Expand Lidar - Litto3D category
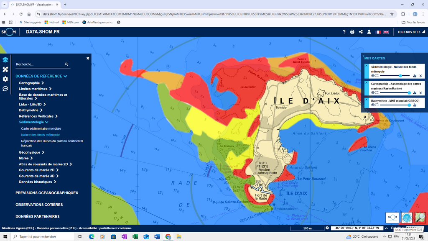Screen dimensions: 428x241 pyautogui.click(x=32, y=104)
